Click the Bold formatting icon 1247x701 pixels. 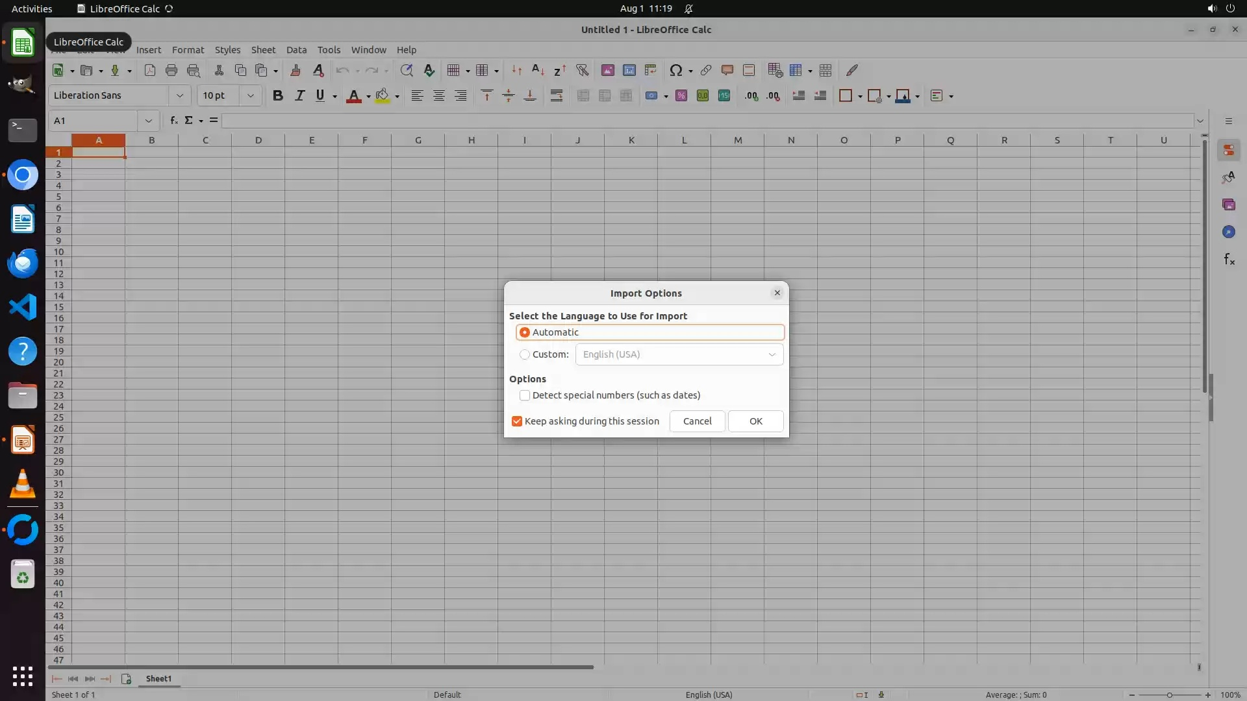[278, 95]
